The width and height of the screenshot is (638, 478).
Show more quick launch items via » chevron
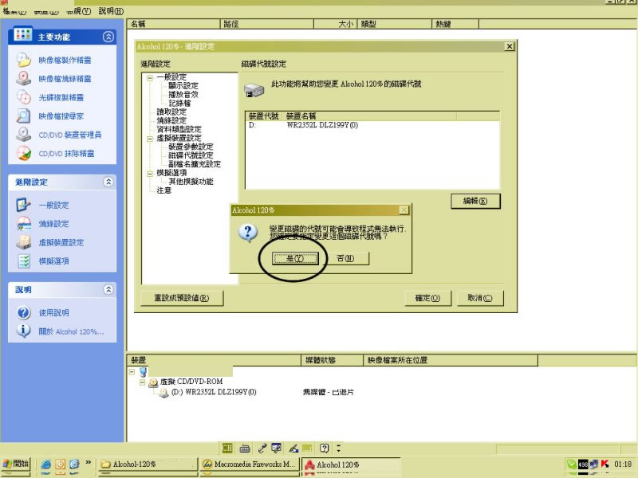[88, 462]
